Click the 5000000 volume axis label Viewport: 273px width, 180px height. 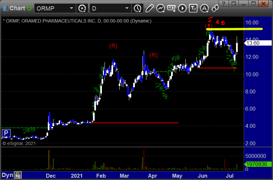click(x=256, y=156)
